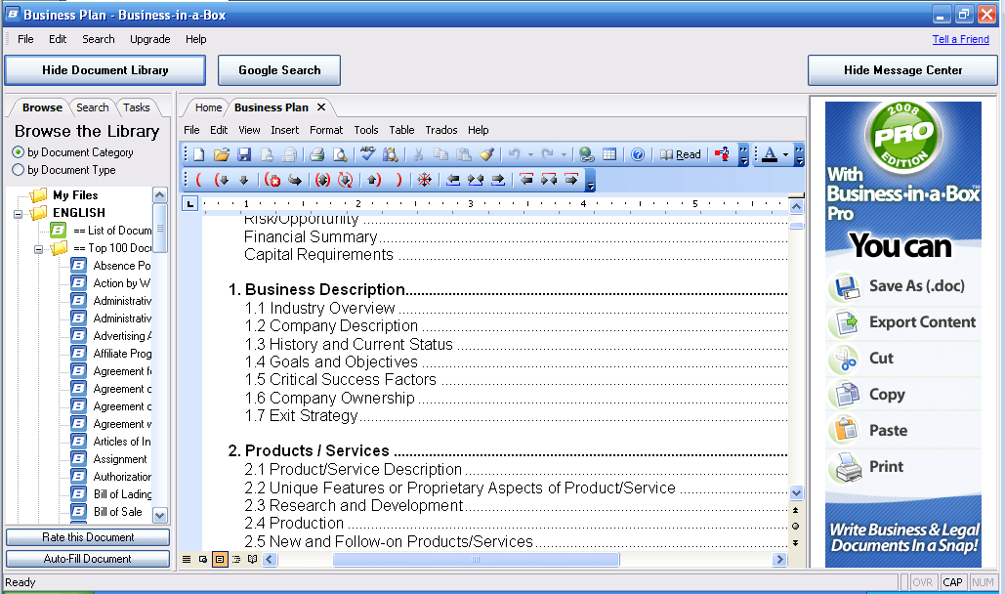Viewport: 1005px width, 594px height.
Task: Run the spelling and grammar check
Action: (x=367, y=154)
